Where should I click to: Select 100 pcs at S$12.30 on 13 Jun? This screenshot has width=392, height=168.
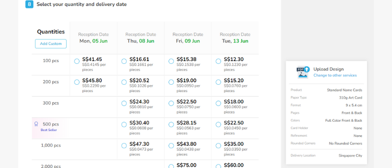pyautogui.click(x=218, y=61)
